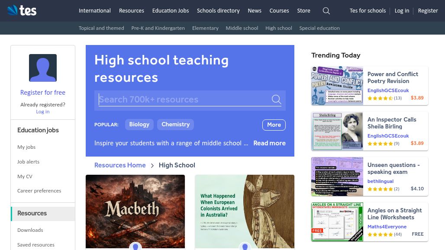This screenshot has height=250, width=445.
Task: Click the star rating on Power and Conflict Poetry Revision
Action: [x=380, y=98]
